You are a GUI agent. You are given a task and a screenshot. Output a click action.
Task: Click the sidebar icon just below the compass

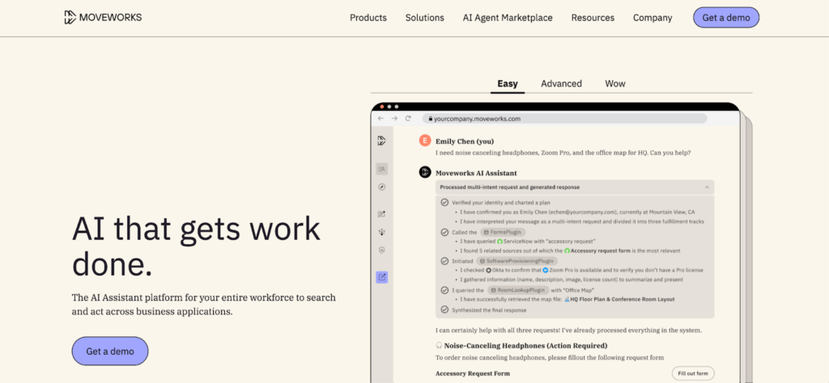tap(382, 213)
